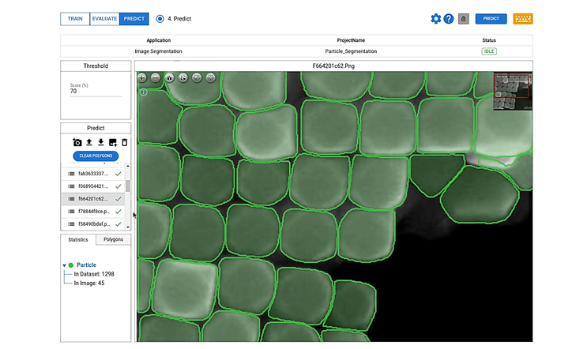Click the trash delete icon
This screenshot has width=587, height=349.
pos(125,142)
